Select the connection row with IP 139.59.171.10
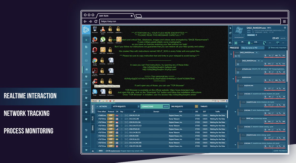The image size is (296, 163). (162, 116)
